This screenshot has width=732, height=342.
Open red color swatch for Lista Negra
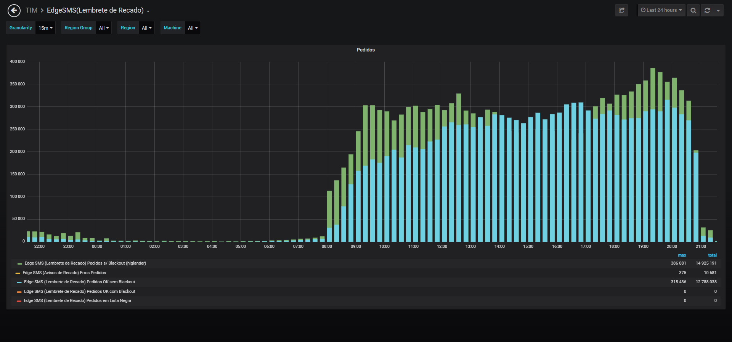pos(19,301)
